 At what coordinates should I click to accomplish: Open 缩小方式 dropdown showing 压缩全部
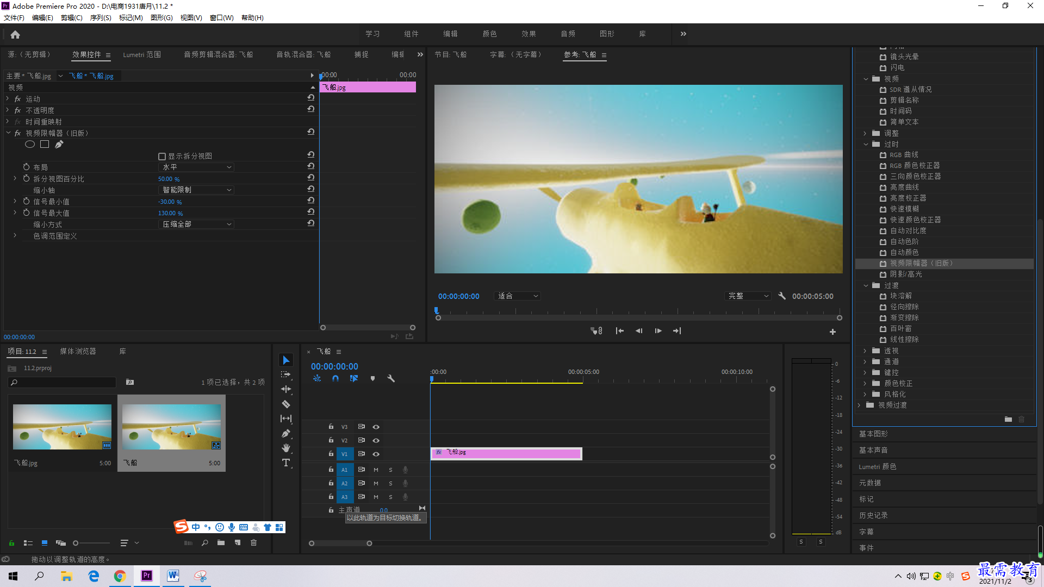pyautogui.click(x=196, y=224)
